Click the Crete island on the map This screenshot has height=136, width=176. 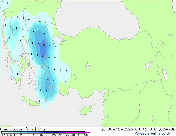click(31, 101)
